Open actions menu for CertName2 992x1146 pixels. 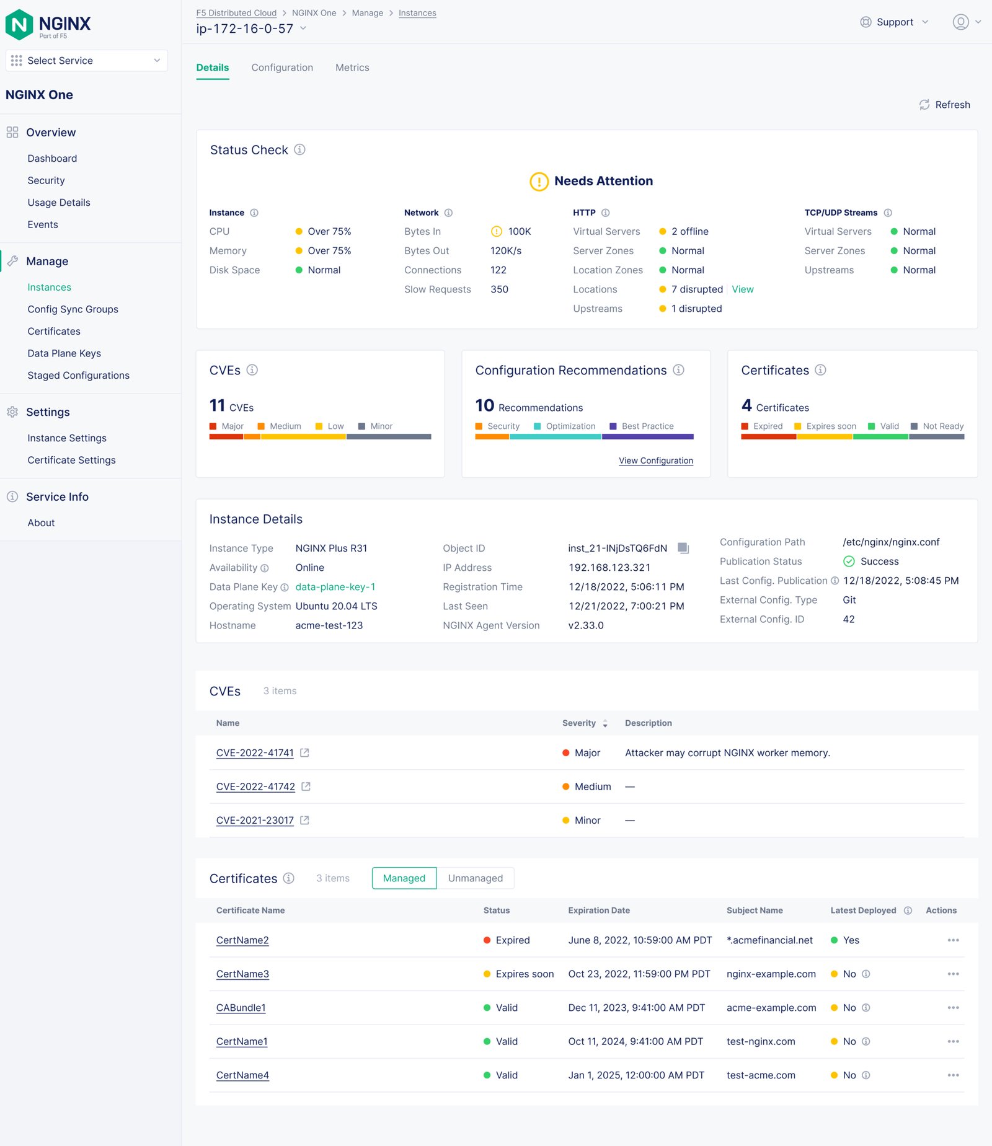click(953, 940)
